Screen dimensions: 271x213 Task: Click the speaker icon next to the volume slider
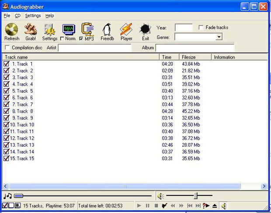[160, 196]
